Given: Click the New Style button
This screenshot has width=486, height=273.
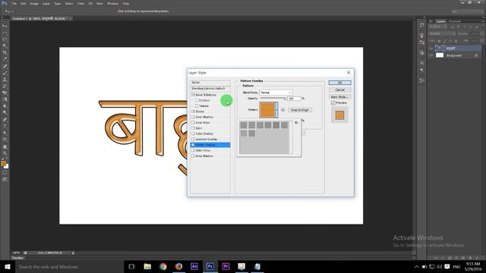Looking at the screenshot, I should 339,97.
